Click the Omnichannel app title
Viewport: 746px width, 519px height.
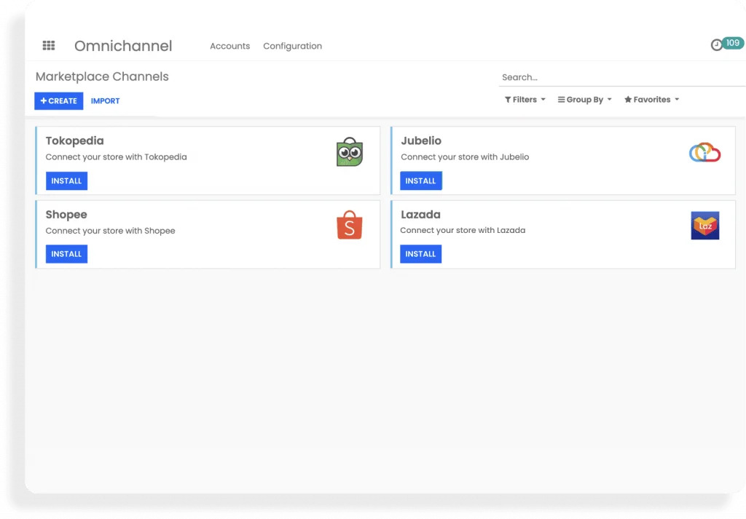(123, 46)
